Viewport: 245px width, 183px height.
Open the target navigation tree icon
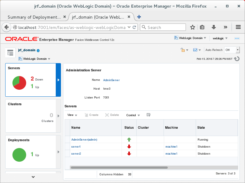click(10, 53)
